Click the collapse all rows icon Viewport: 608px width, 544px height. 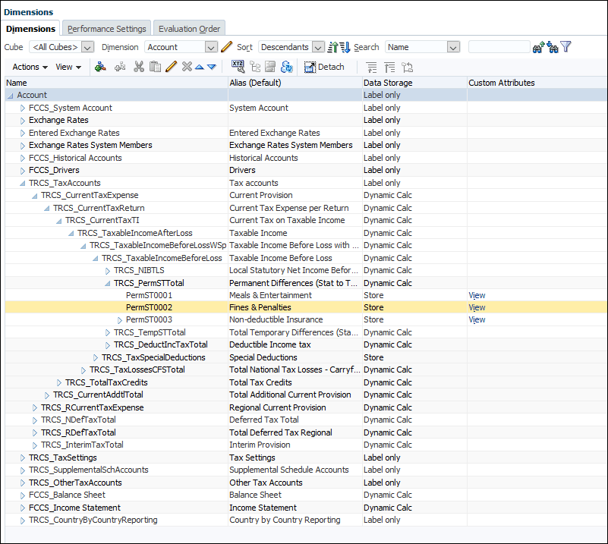click(389, 68)
